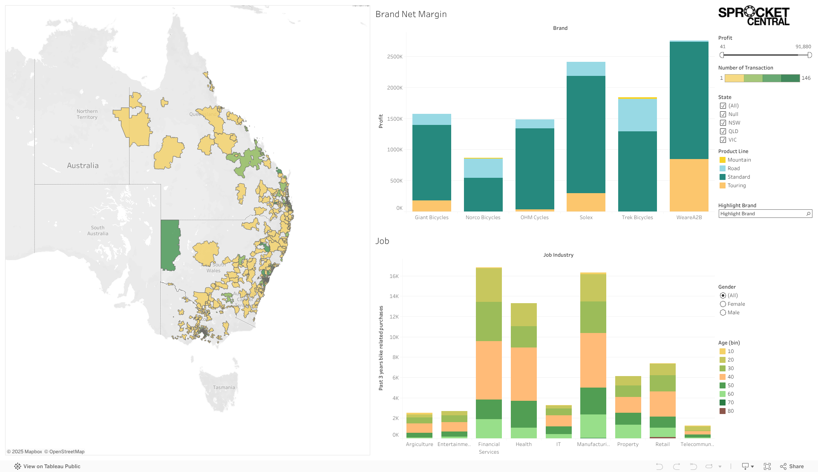
Task: Click the Share network icon
Action: pyautogui.click(x=783, y=466)
